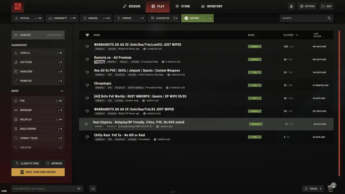Show Official servers list
The height and width of the screenshot is (194, 345).
(28, 18)
